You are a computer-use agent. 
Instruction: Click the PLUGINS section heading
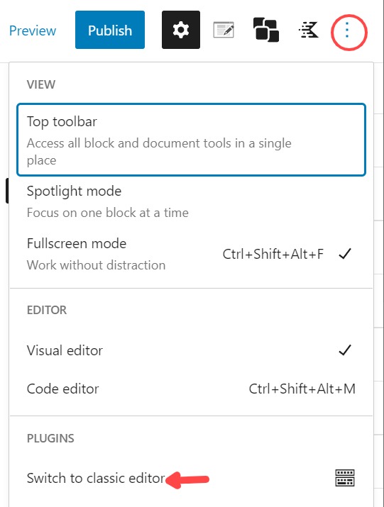50,438
